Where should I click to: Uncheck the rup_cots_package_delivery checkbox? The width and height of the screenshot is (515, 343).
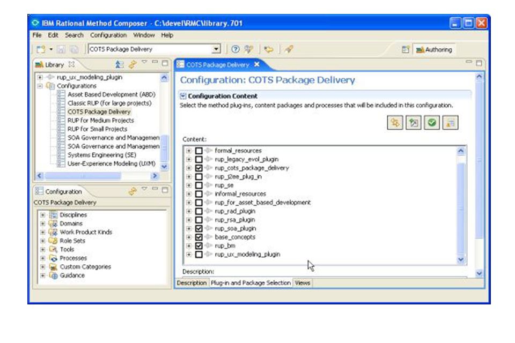[198, 168]
